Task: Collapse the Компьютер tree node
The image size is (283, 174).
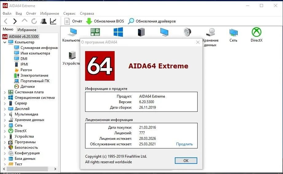Action: [5, 42]
